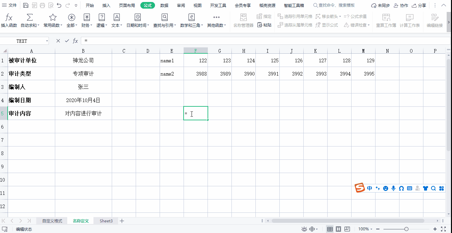The height and width of the screenshot is (233, 452).
Task: Click the zoom in plus button
Action: click(435, 229)
